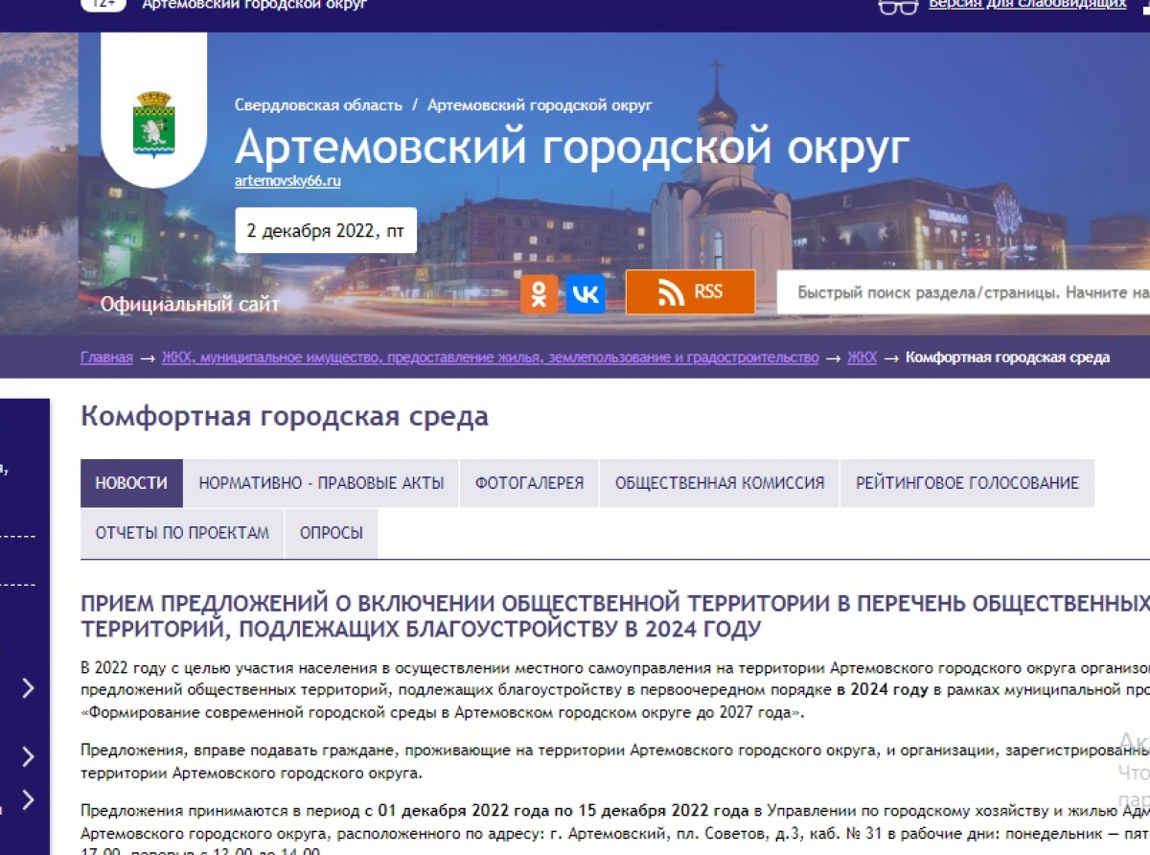
Task: Open the Odnoklassniki social network icon
Action: (539, 293)
